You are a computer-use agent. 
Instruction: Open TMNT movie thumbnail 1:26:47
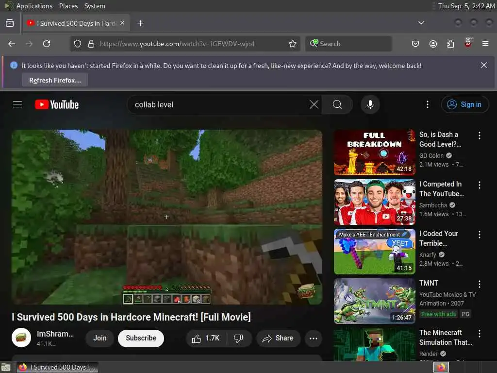(x=375, y=301)
